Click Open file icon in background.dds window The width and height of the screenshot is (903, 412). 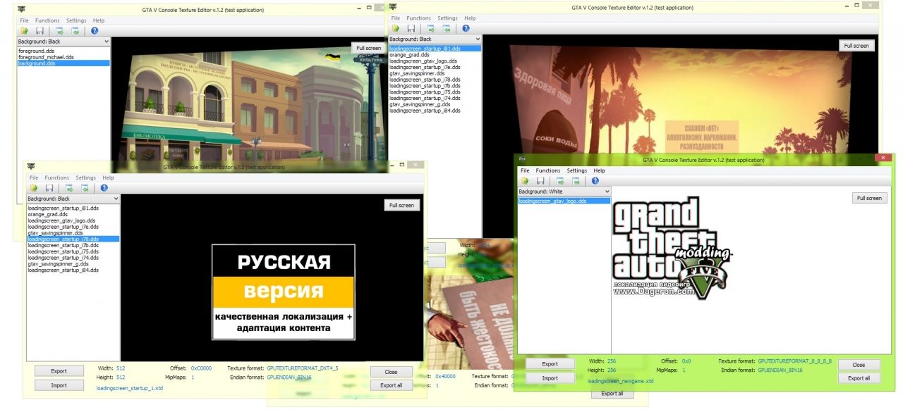tap(24, 31)
